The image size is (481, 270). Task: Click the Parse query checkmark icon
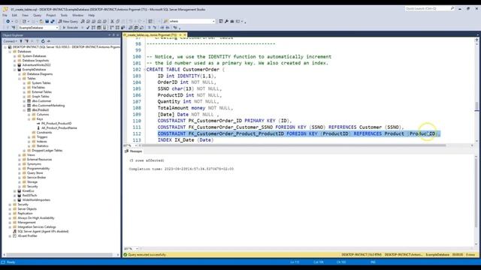point(88,28)
